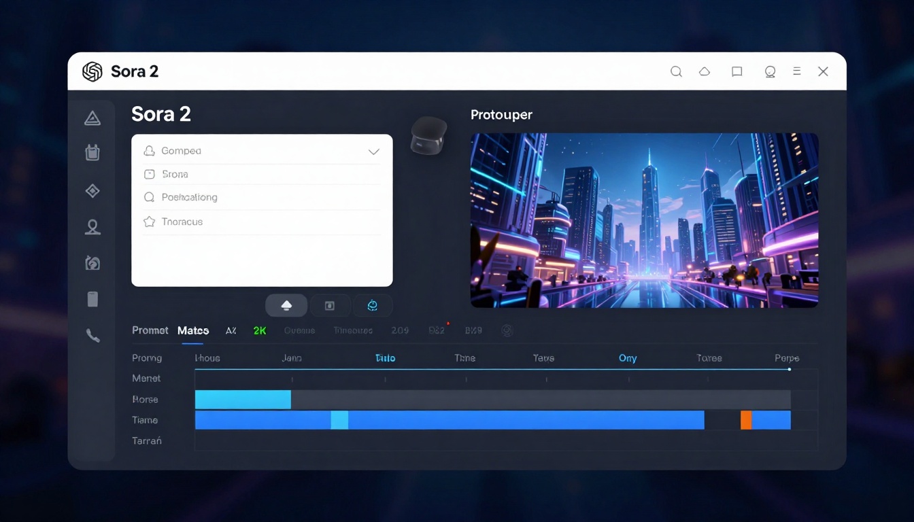Open search from the title bar magnifier

[x=676, y=71]
